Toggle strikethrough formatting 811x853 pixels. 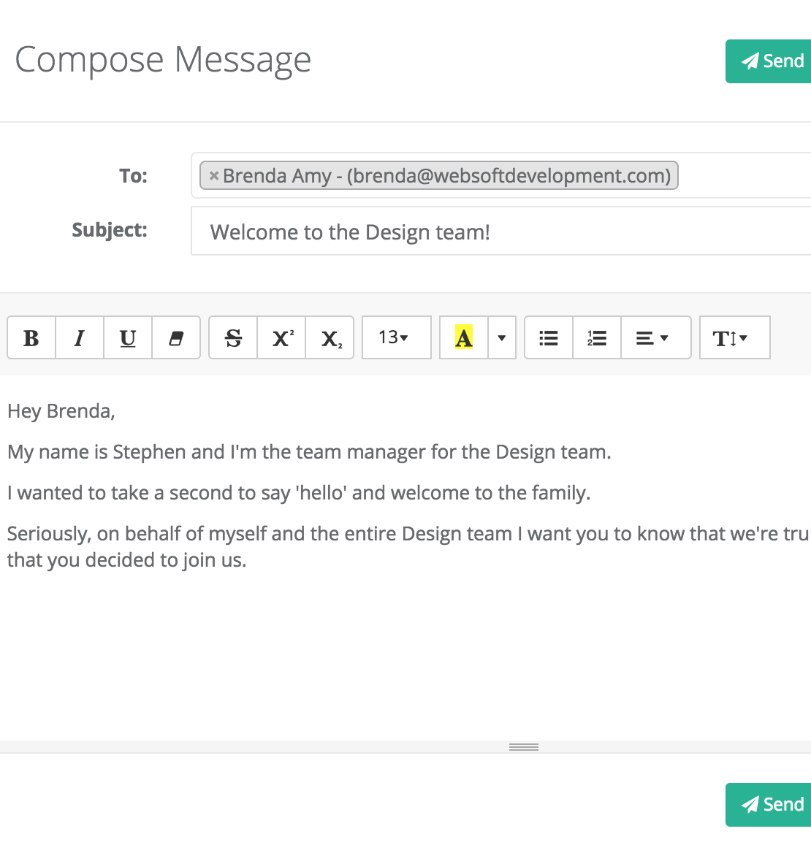point(233,338)
